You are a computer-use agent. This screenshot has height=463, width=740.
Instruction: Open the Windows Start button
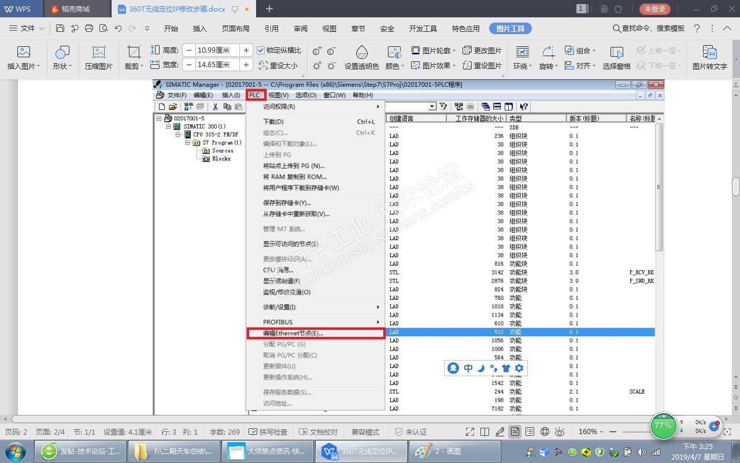(16, 451)
